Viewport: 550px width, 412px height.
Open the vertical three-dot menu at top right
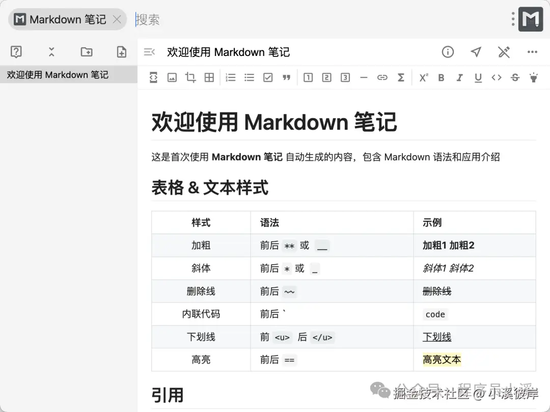513,19
